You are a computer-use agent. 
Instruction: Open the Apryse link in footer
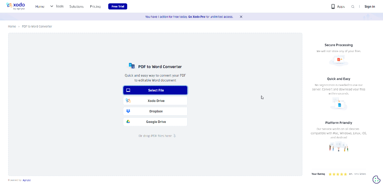(x=27, y=180)
